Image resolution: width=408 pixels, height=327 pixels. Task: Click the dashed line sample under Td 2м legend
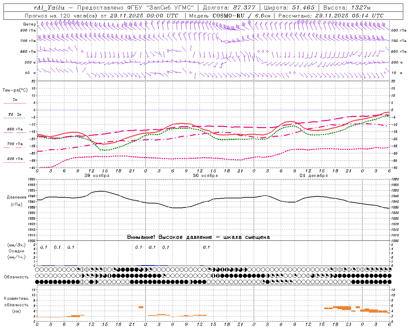[15, 118]
